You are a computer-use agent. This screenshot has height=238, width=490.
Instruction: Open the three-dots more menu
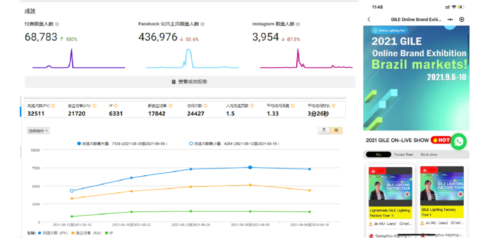(x=450, y=20)
